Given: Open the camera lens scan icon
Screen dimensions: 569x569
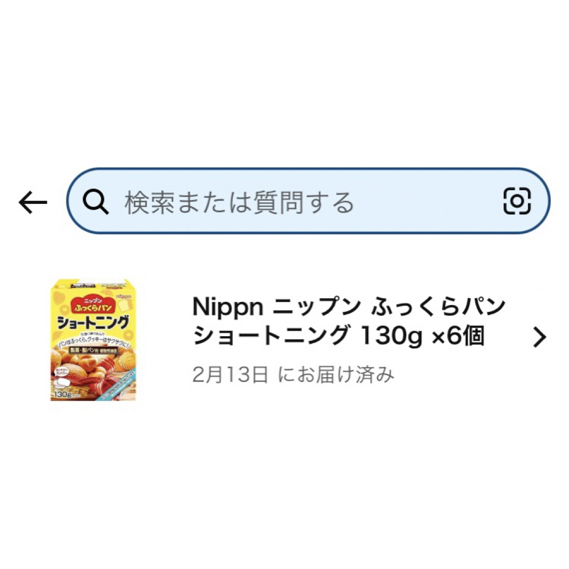Looking at the screenshot, I should (x=517, y=201).
